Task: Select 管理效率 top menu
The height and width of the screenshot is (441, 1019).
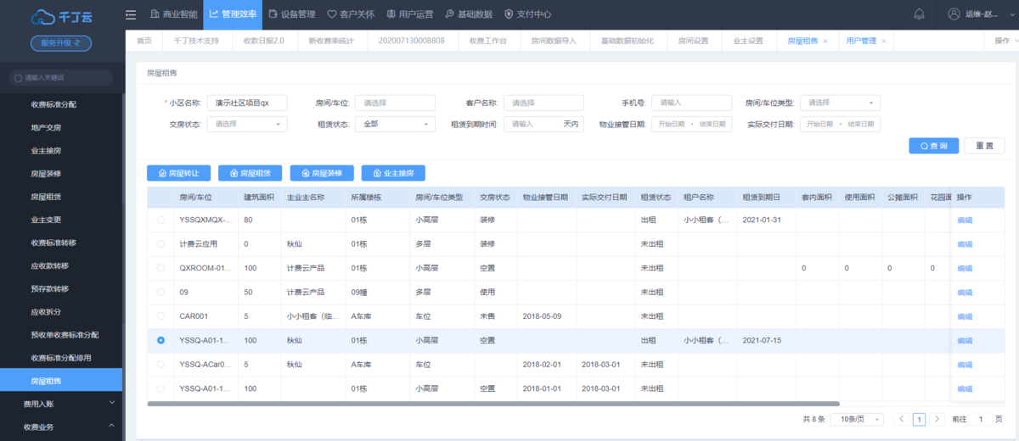Action: [232, 14]
